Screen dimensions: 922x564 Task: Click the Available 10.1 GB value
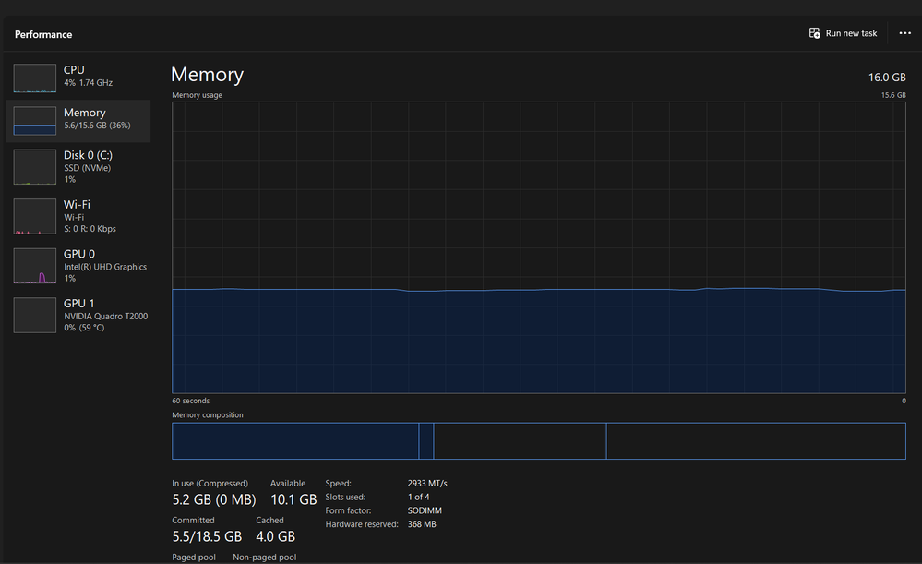click(x=293, y=500)
